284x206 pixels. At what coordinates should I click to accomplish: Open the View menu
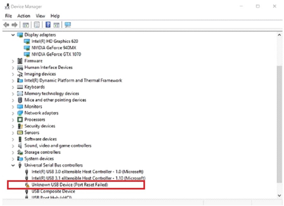click(x=40, y=16)
